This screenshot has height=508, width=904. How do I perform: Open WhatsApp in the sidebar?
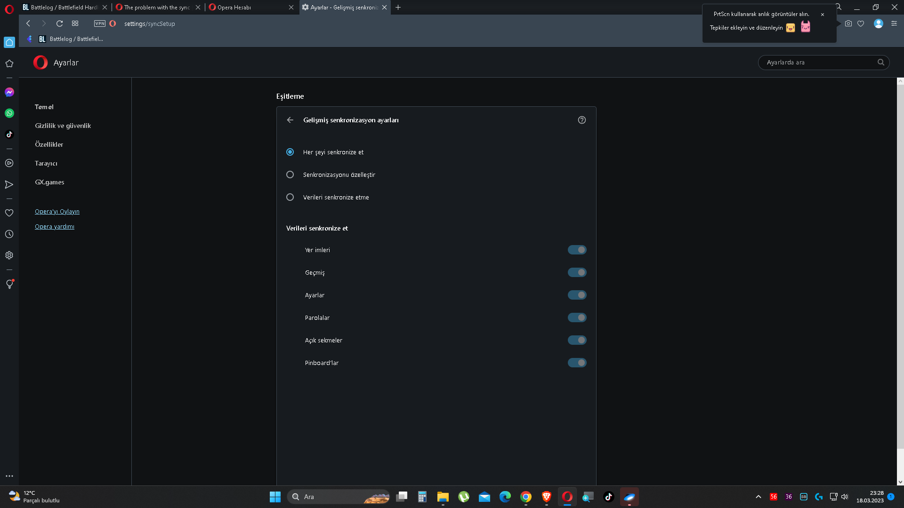(x=9, y=113)
